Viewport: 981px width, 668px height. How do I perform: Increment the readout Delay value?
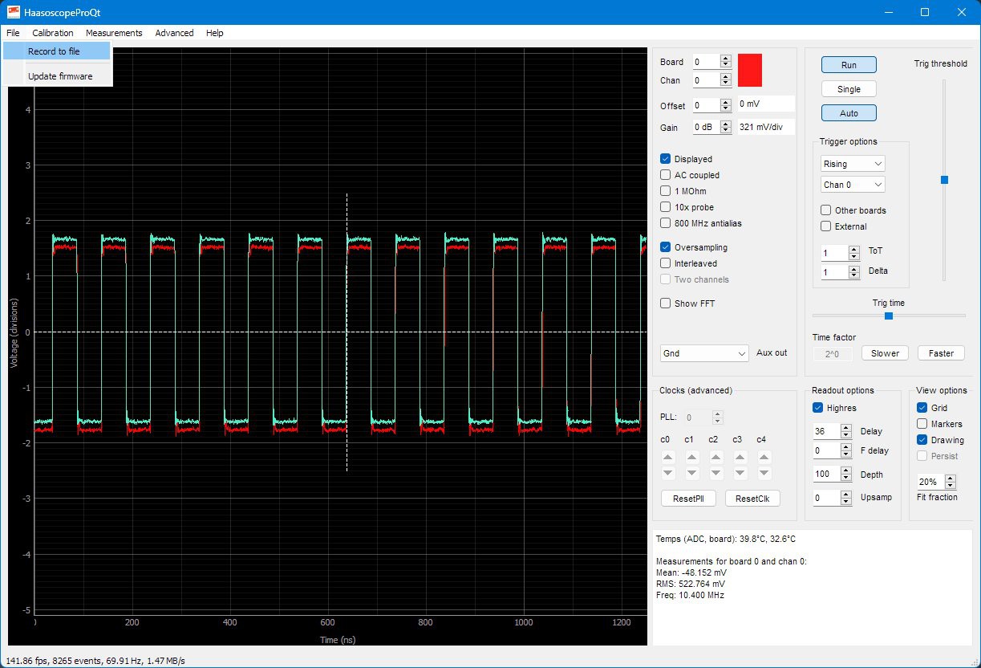pyautogui.click(x=845, y=428)
